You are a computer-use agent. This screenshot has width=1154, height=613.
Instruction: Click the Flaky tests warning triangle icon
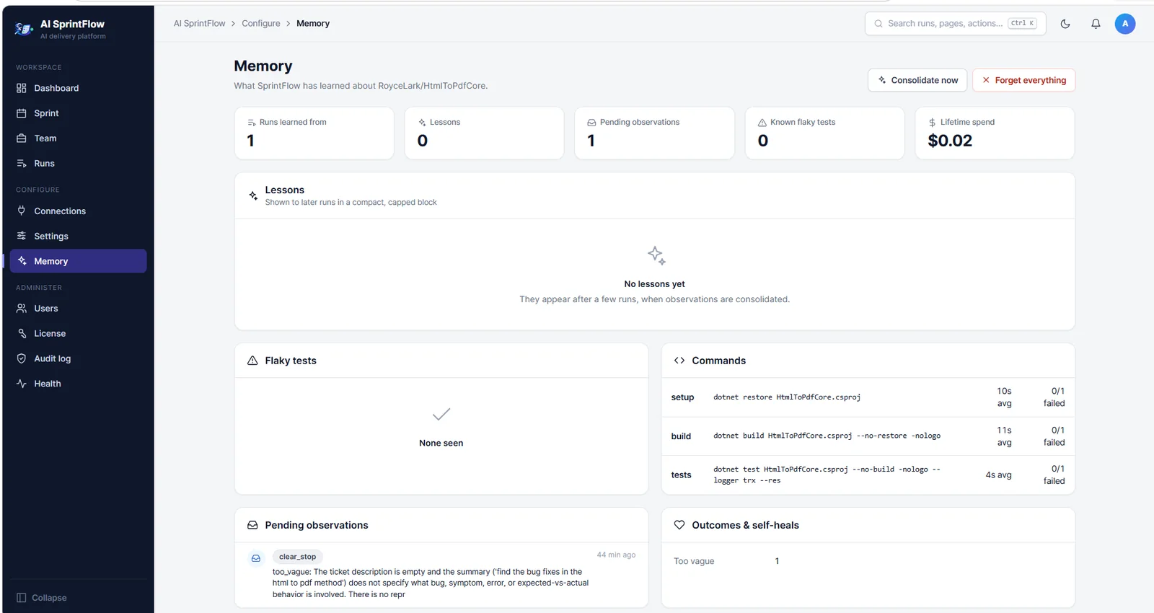[x=252, y=361]
